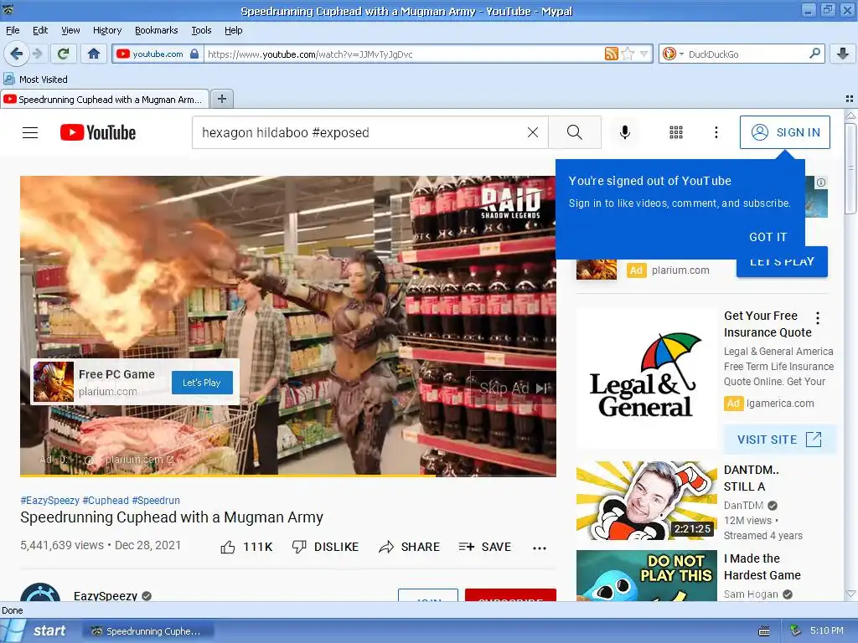Select the Speedrunning Cuphead browser tab

tap(105, 99)
